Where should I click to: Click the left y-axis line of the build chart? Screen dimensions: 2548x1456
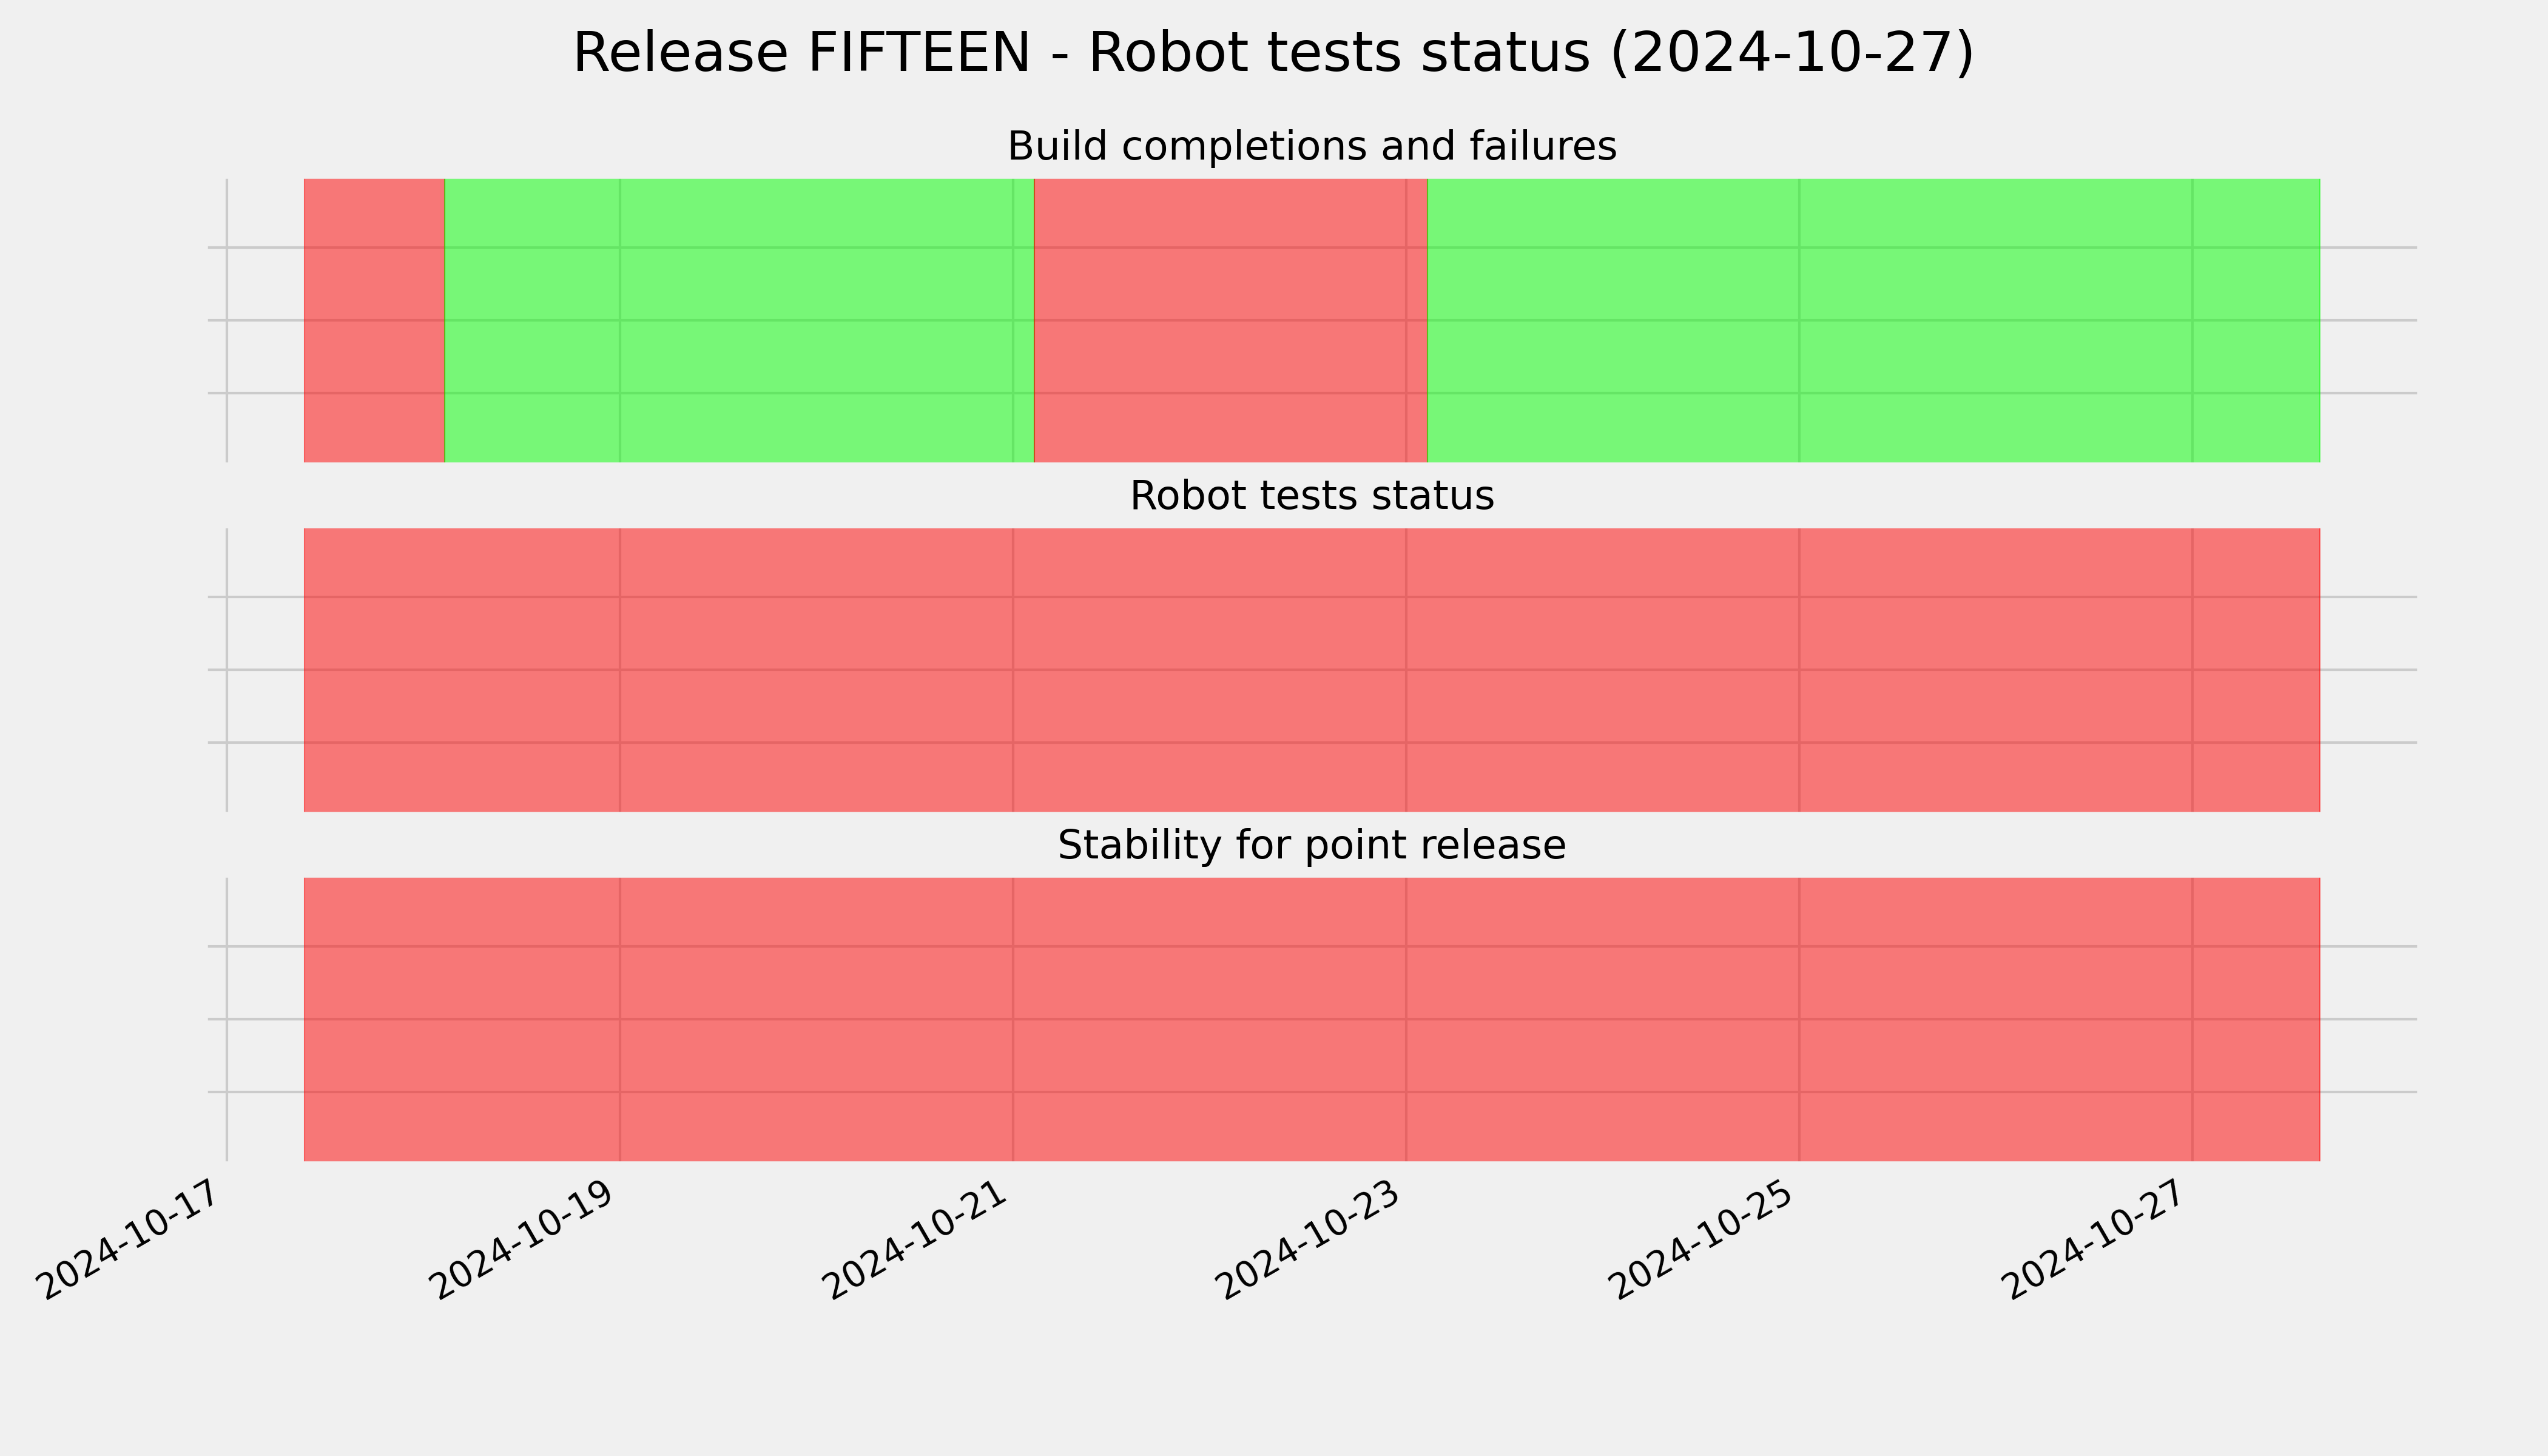[x=227, y=320]
